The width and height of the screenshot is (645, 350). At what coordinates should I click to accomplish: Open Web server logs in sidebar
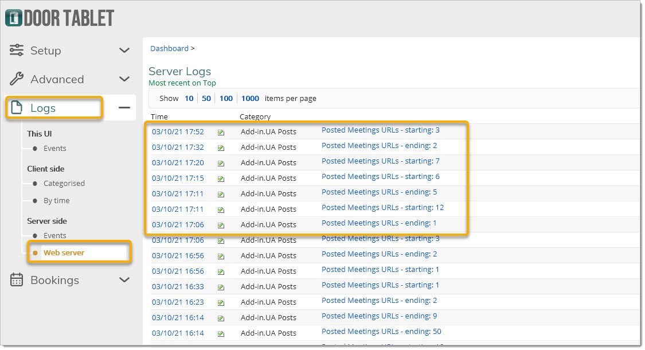pyautogui.click(x=64, y=252)
